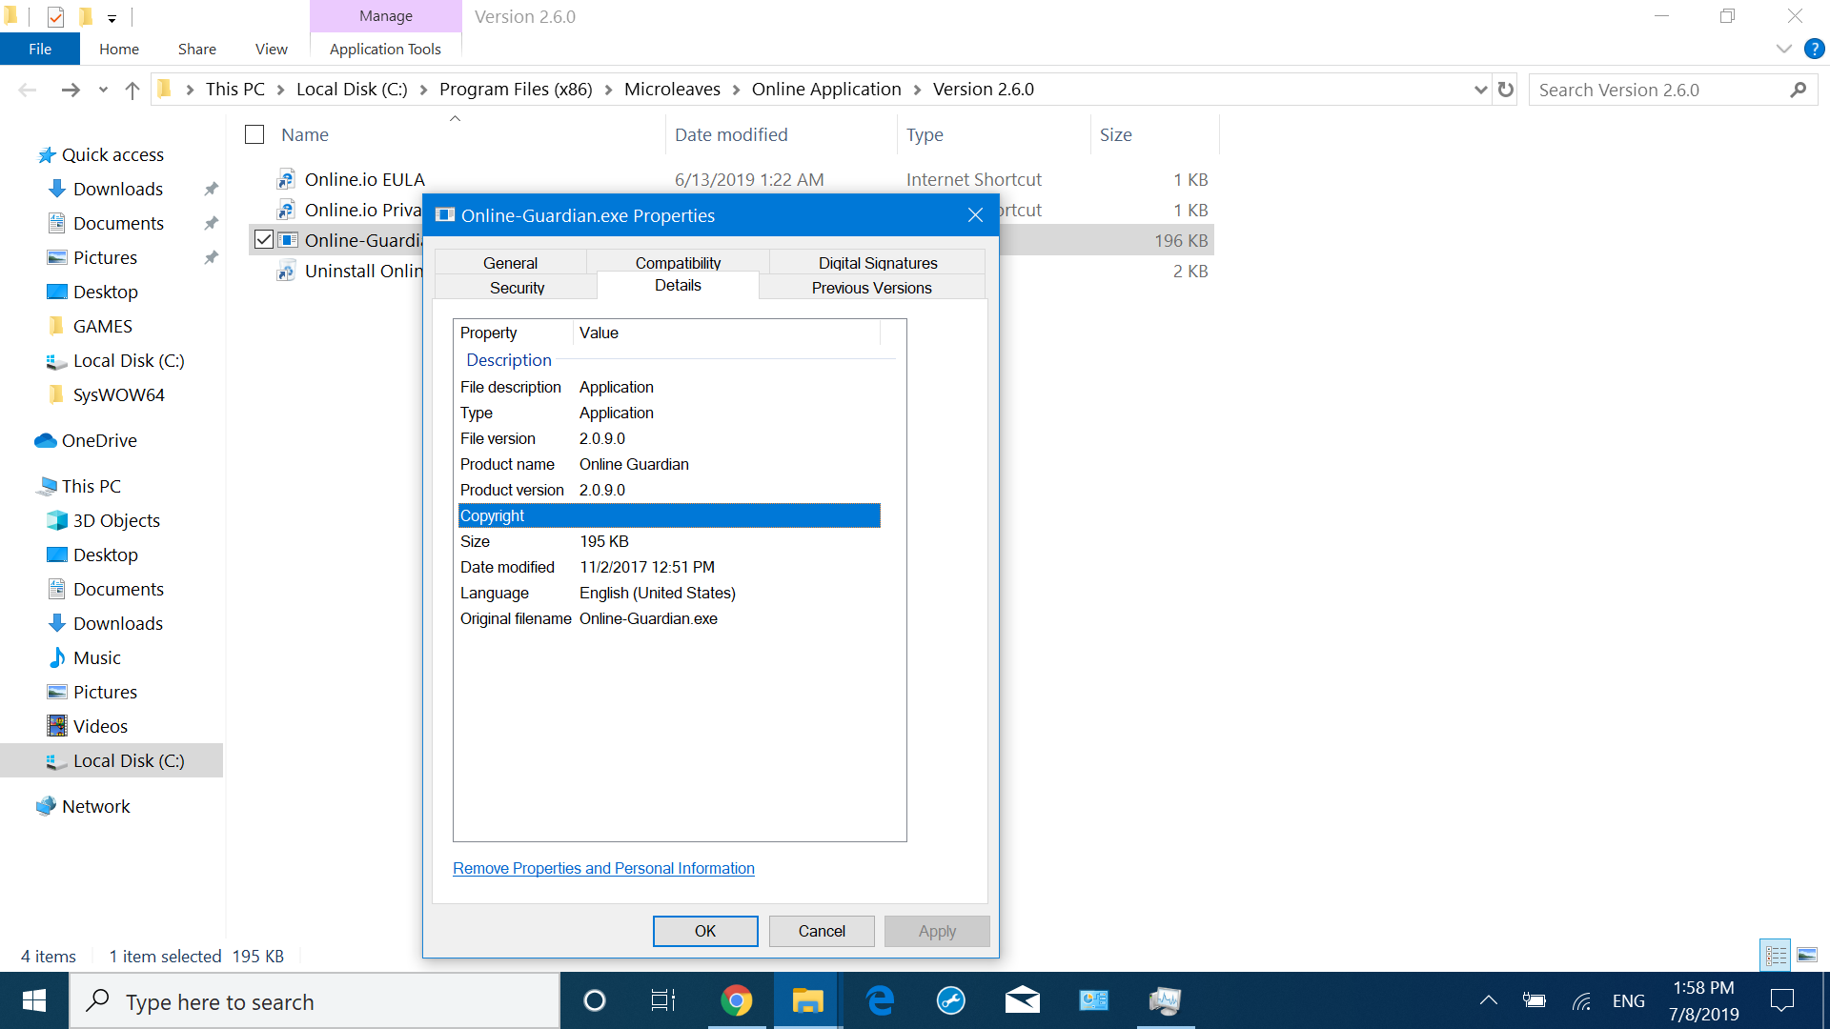The image size is (1830, 1029).
Task: Click the new folder icon in quick access toolbar
Action: [x=85, y=16]
